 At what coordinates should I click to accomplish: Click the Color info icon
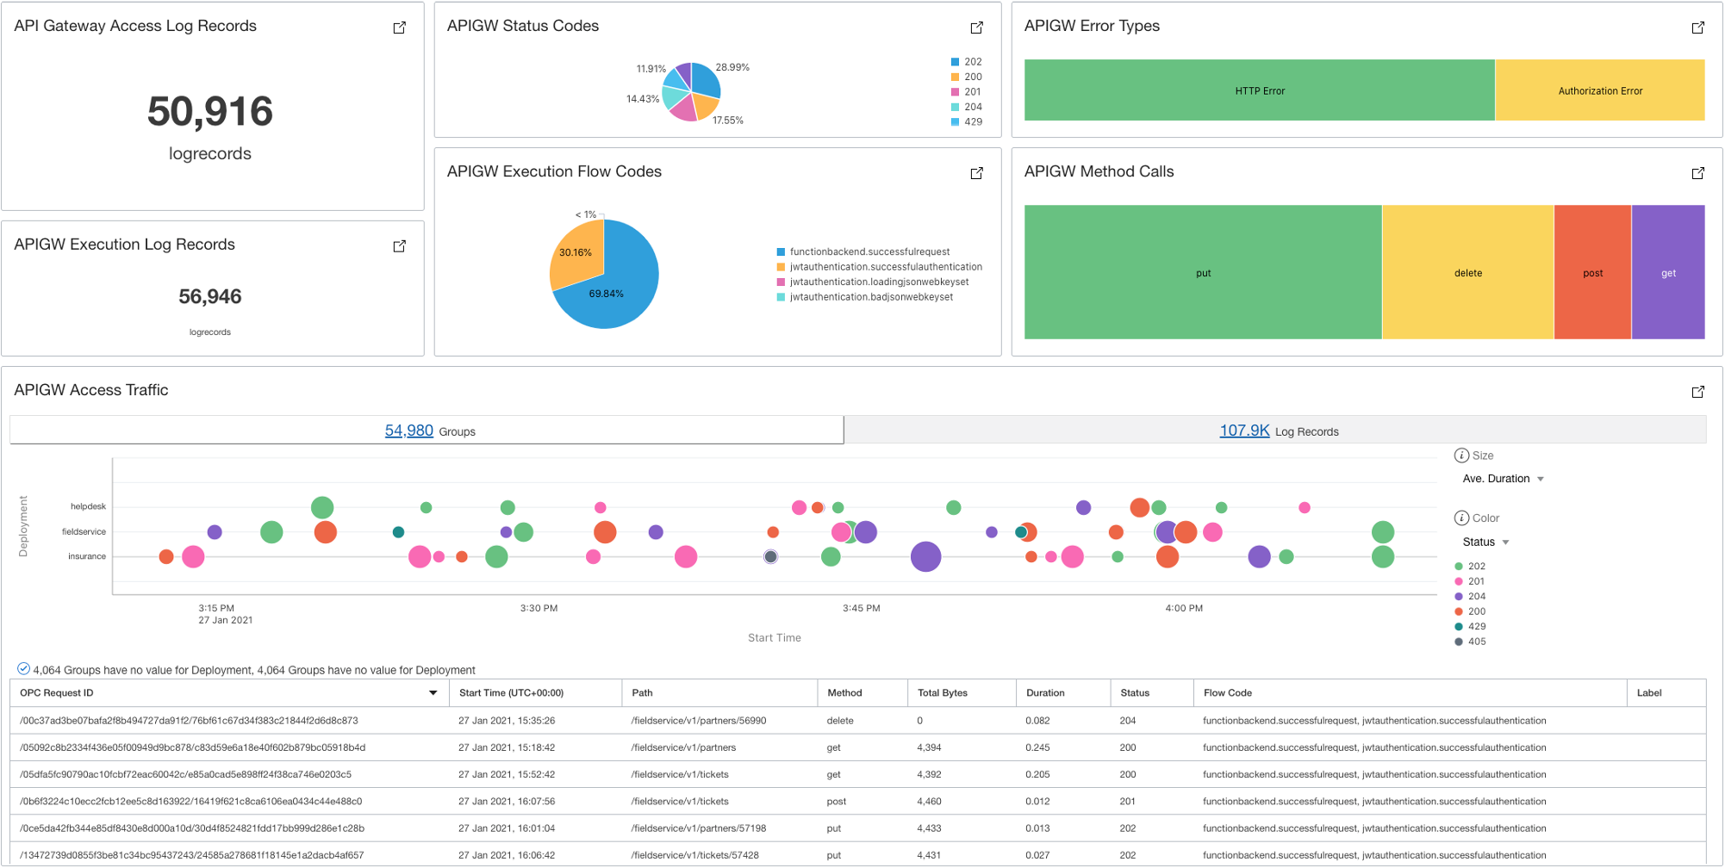1460,518
